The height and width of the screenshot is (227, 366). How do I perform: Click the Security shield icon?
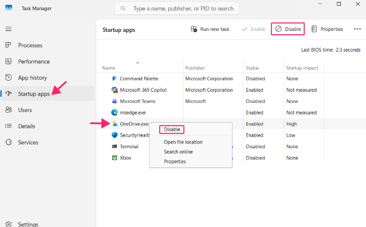(115, 135)
